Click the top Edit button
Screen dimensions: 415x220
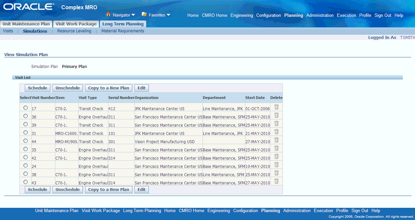pos(142,88)
